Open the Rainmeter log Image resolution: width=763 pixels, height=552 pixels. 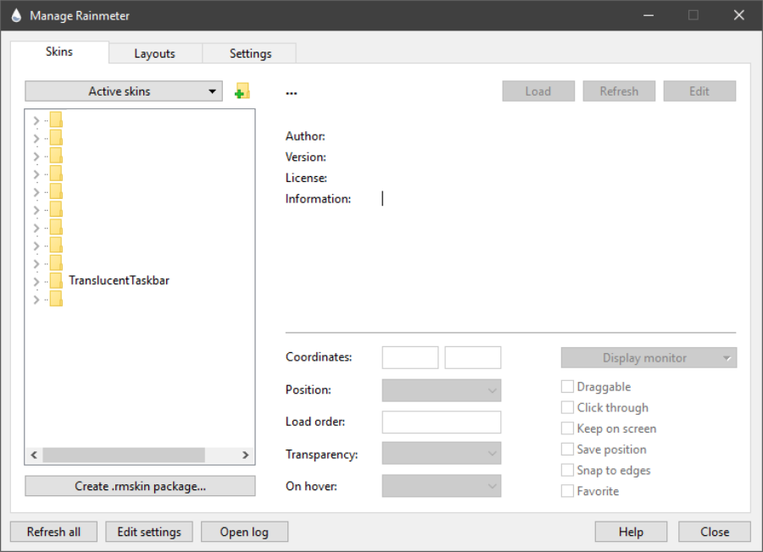(x=244, y=532)
